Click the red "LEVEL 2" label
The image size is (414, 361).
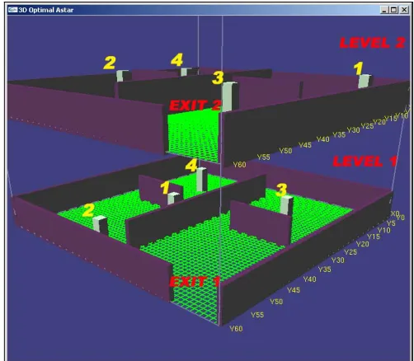[372, 43]
